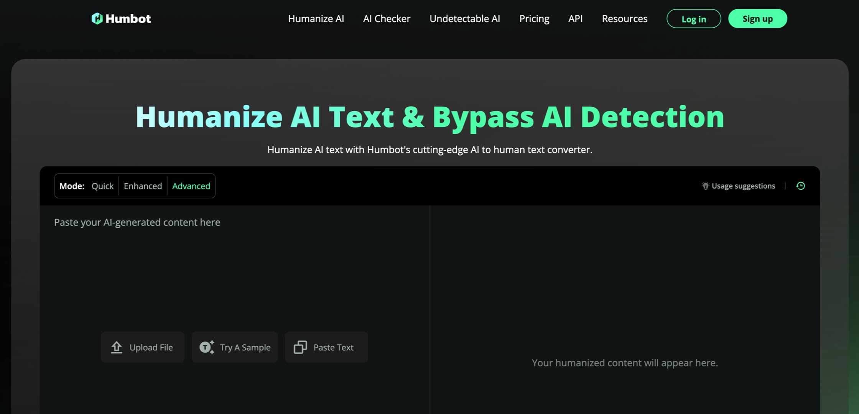Click the Sign up button

(758, 19)
